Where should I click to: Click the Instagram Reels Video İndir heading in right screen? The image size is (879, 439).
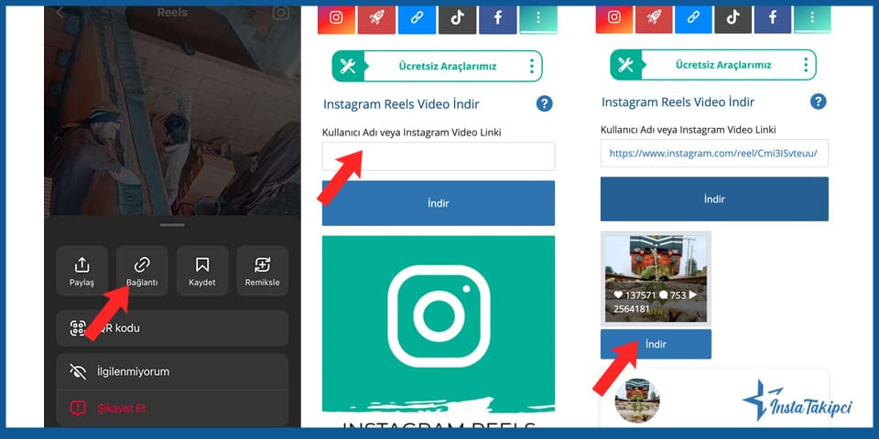point(678,102)
